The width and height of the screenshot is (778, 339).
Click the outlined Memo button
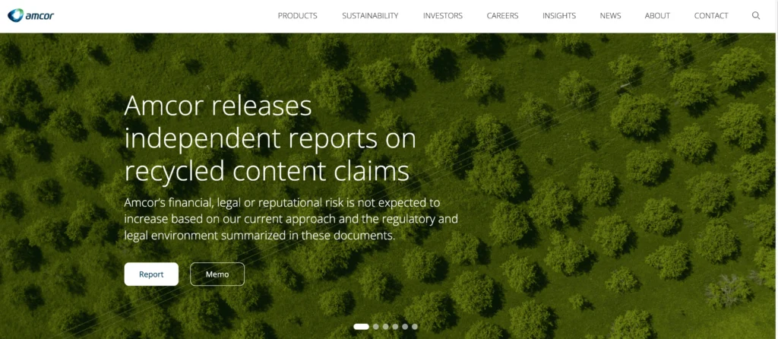tap(217, 274)
